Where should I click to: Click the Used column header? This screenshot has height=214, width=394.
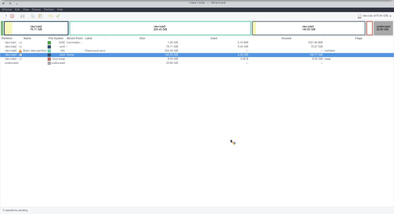click(214, 38)
